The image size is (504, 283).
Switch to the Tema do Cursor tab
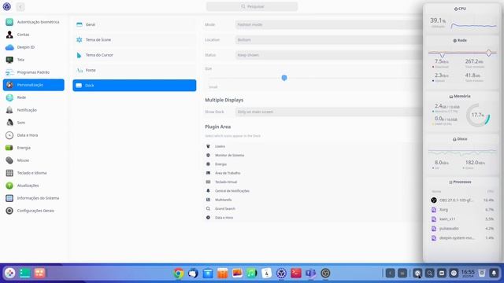tap(135, 55)
